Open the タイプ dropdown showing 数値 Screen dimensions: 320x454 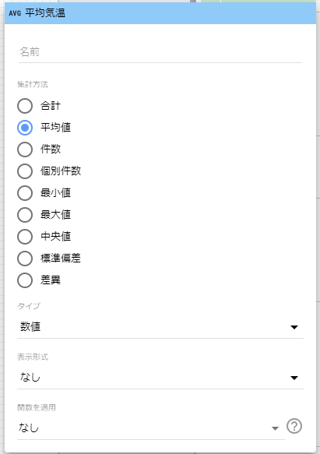(x=160, y=327)
